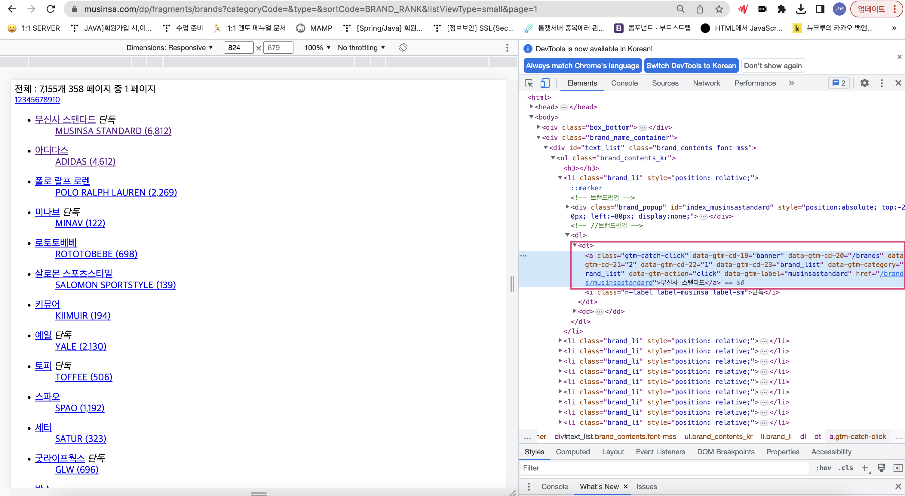The width and height of the screenshot is (905, 496).
Task: Toggle the browser side panel icon
Action: pyautogui.click(x=820, y=9)
